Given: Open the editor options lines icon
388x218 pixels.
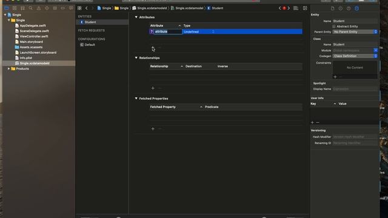Looking at the screenshot, I should point(296,8).
